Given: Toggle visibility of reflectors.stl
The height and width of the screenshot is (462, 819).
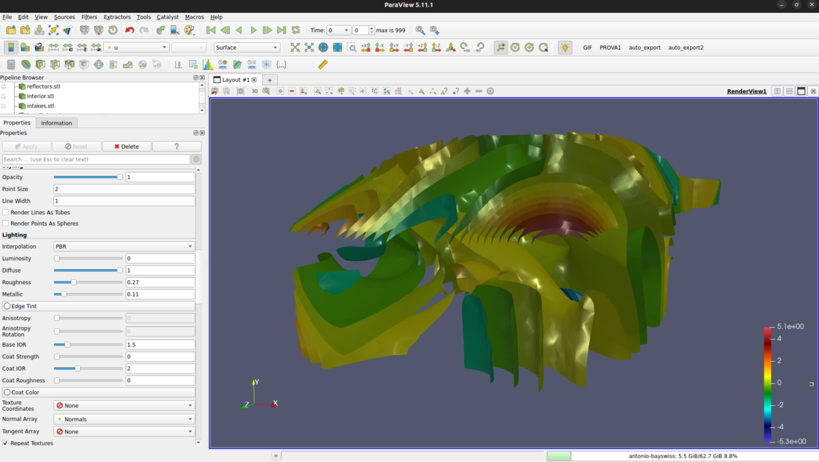Looking at the screenshot, I should pyautogui.click(x=4, y=87).
